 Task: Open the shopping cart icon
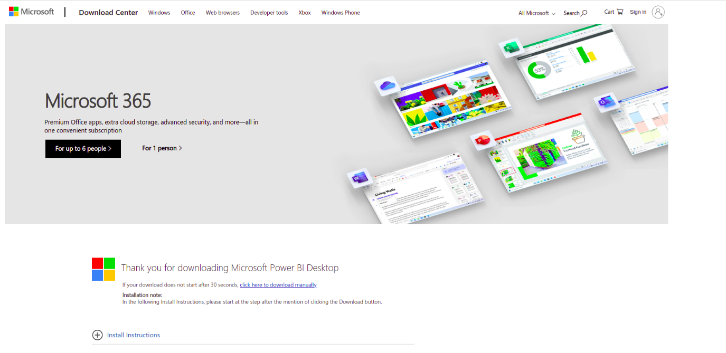point(620,12)
